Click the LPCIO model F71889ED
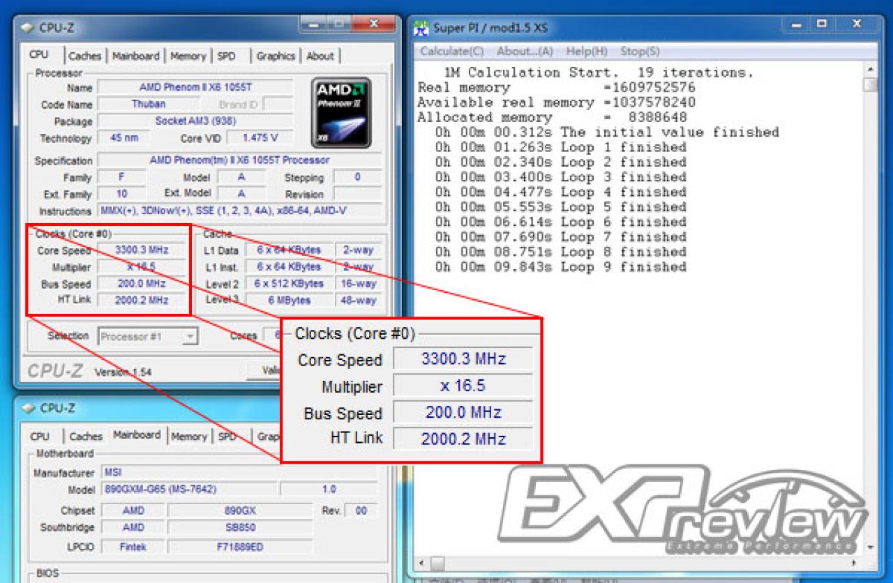893x583 pixels. (x=240, y=547)
